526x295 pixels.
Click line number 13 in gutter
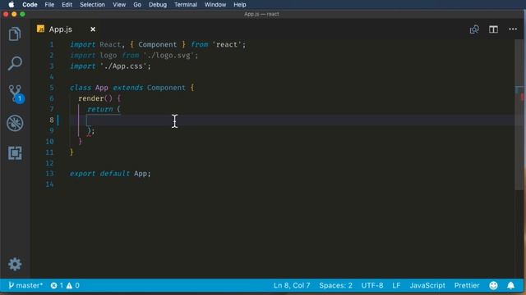click(49, 174)
